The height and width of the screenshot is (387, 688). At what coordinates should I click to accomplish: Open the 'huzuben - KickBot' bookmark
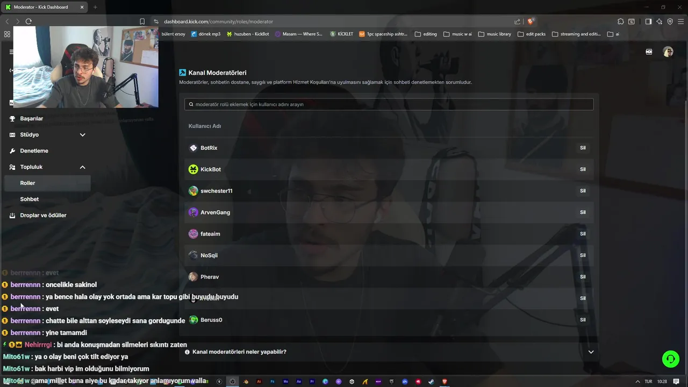(248, 34)
